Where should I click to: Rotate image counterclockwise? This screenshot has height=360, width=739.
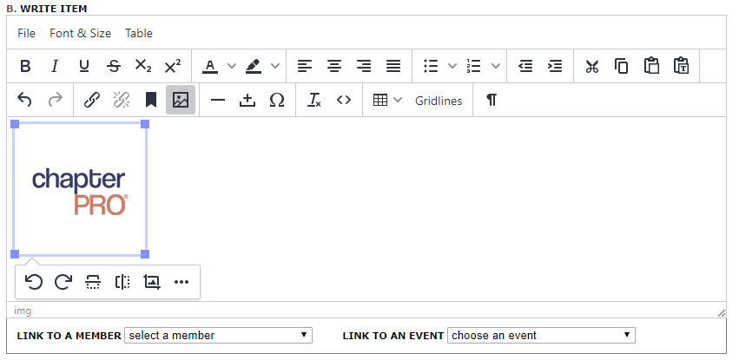point(34,282)
